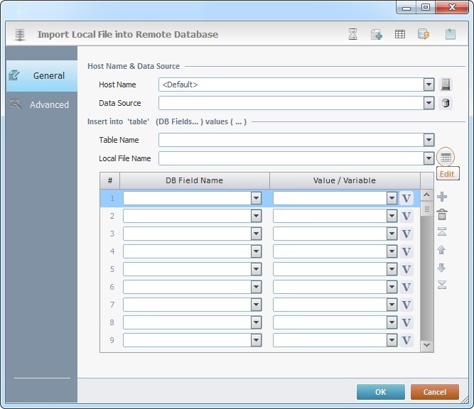Click the Cancel button
This screenshot has width=474, height=409.
click(434, 392)
